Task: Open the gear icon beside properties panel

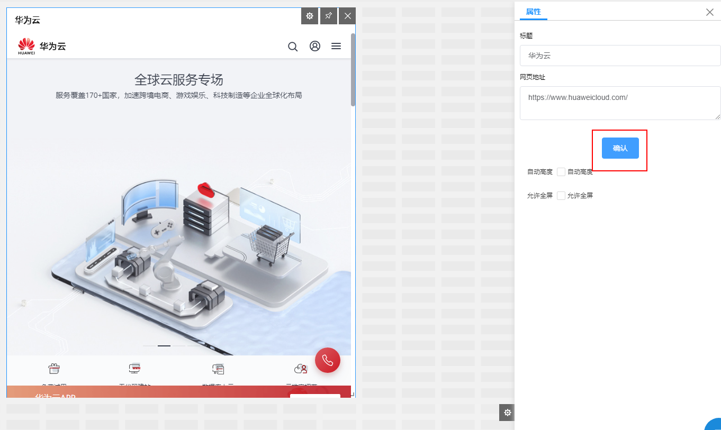Action: (507, 413)
